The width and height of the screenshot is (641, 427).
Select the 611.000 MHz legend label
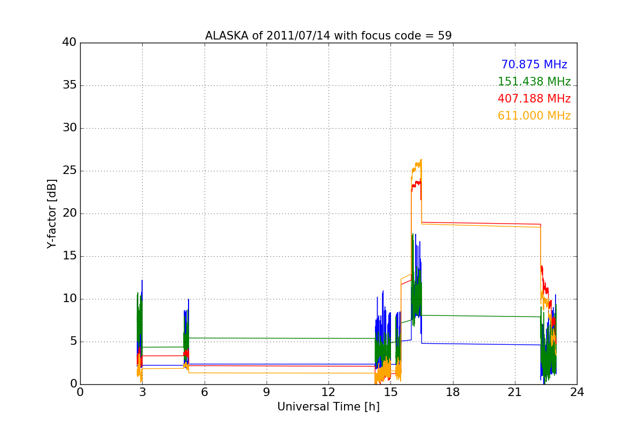(534, 116)
